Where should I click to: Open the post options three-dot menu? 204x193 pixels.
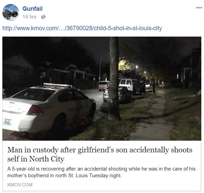[199, 8]
